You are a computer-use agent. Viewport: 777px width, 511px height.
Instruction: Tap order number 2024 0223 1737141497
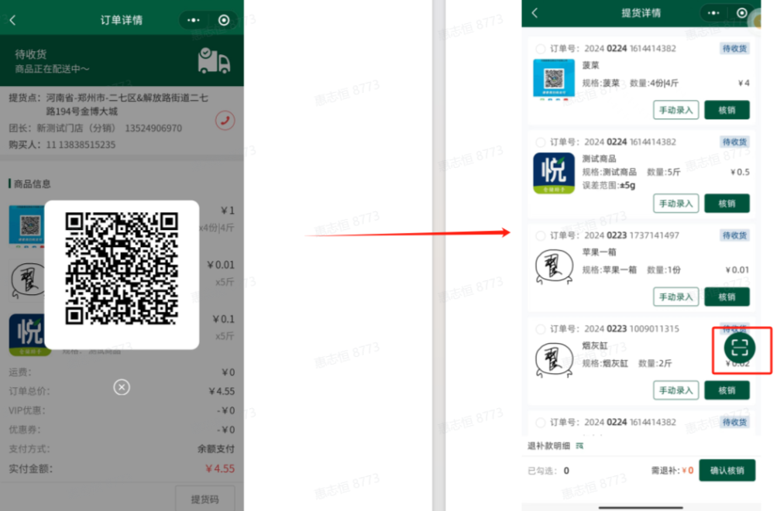(x=632, y=235)
